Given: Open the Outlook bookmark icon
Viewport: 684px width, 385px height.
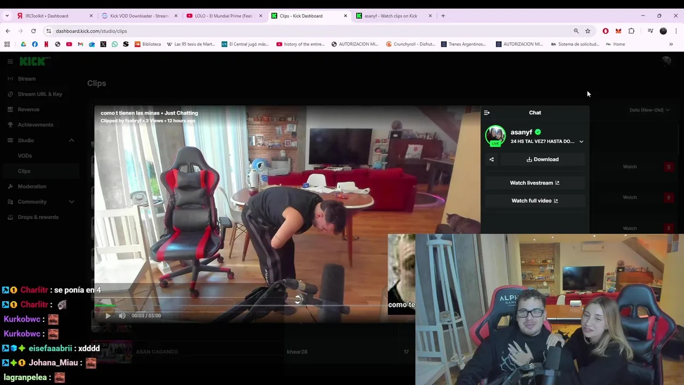Looking at the screenshot, I should [x=92, y=44].
